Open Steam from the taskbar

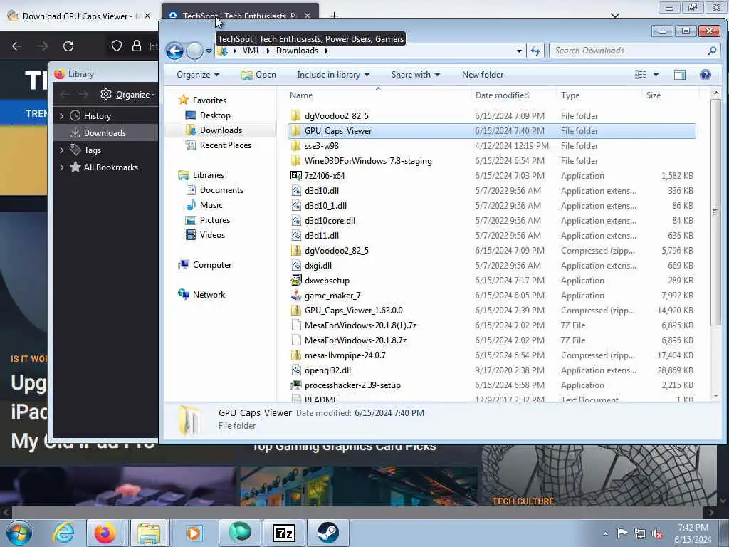coord(327,533)
